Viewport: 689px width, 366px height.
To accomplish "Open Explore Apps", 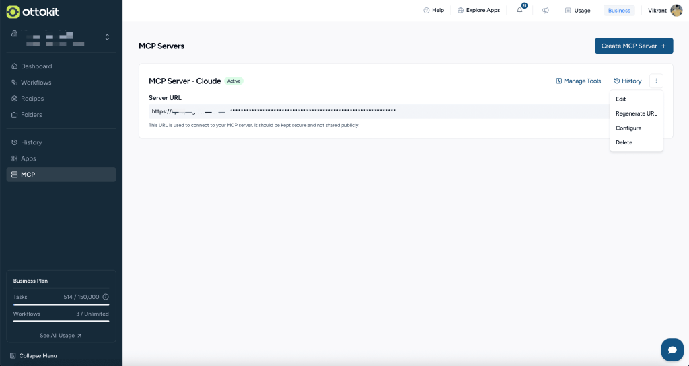I will point(478,11).
